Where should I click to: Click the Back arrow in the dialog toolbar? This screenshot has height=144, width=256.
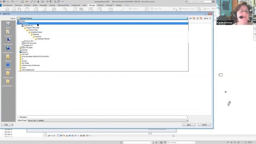click(190, 18)
